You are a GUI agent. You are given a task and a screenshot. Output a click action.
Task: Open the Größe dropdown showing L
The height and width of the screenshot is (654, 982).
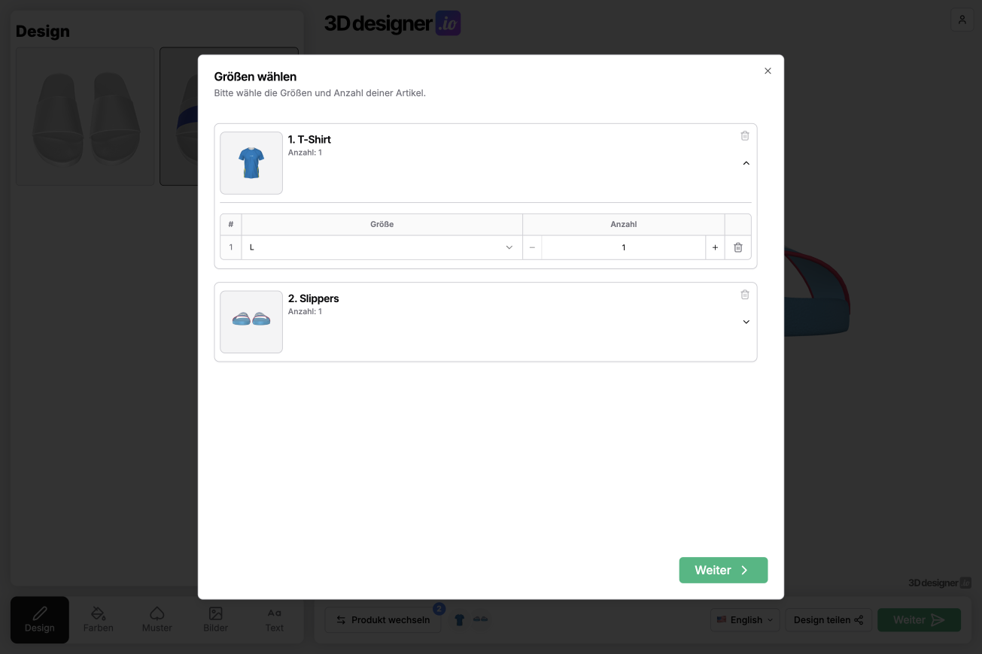pyautogui.click(x=382, y=247)
